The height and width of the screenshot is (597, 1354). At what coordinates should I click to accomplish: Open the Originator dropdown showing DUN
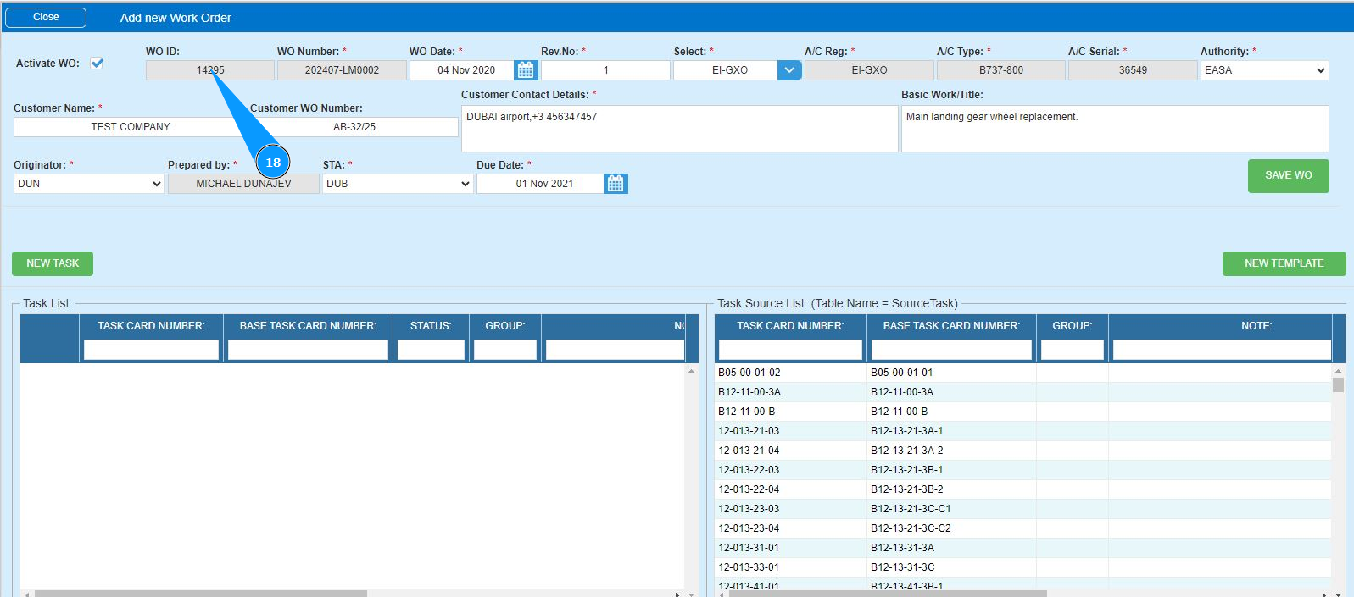[88, 184]
